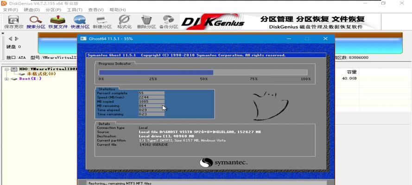Screen dimensions: 412x185
Task: Click the MB copied value 1085
Action: tap(152, 101)
